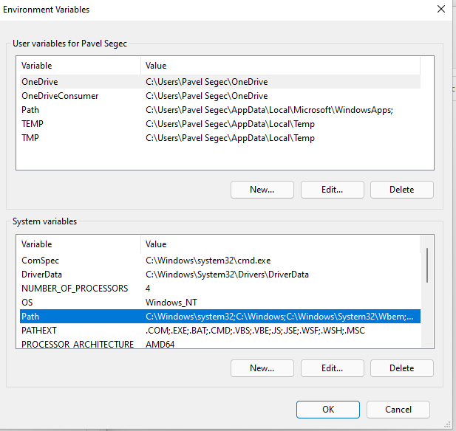
Task: Select NUMBER_OF_PROCESSORS system variable
Action: tap(220, 288)
